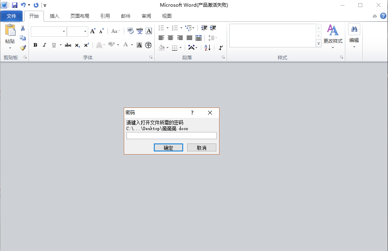Click the Shrink Font icon

tap(102, 31)
